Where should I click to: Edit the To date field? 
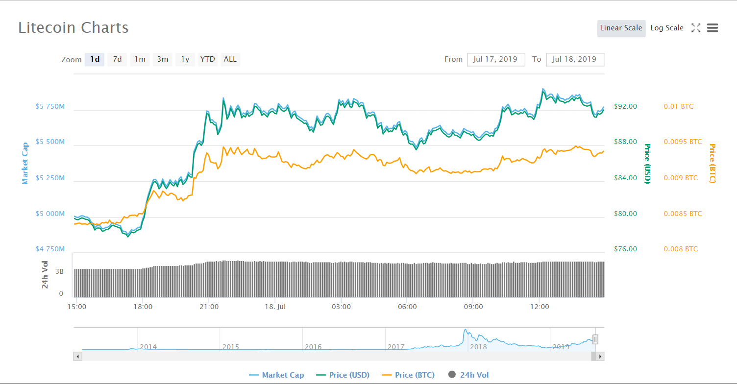tap(575, 59)
